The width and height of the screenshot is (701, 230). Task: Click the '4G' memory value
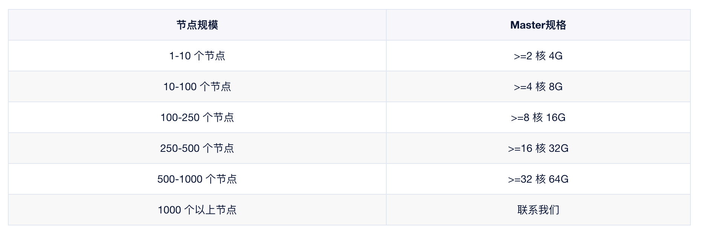pyautogui.click(x=556, y=56)
